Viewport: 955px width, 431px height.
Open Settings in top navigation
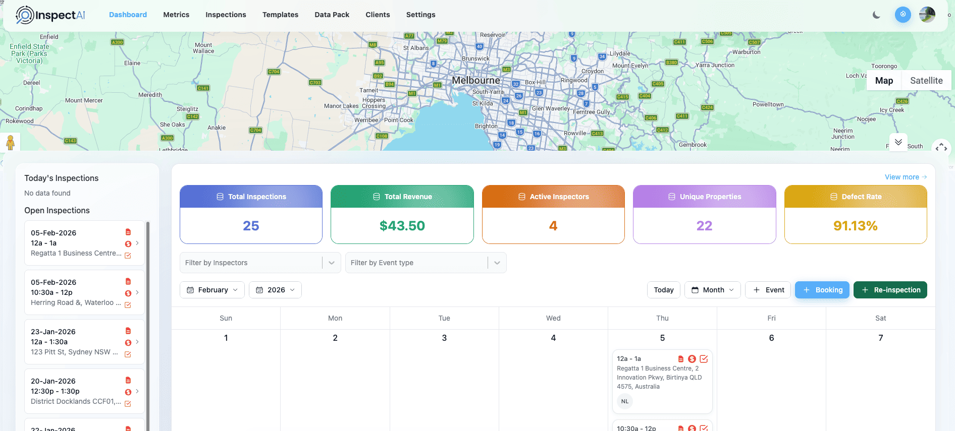click(x=420, y=15)
